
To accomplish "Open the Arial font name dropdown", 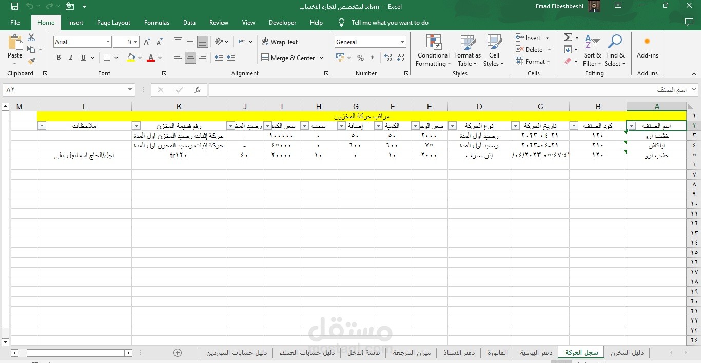I will coord(108,42).
